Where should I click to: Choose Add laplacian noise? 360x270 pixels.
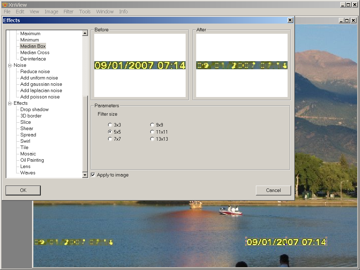click(x=41, y=90)
